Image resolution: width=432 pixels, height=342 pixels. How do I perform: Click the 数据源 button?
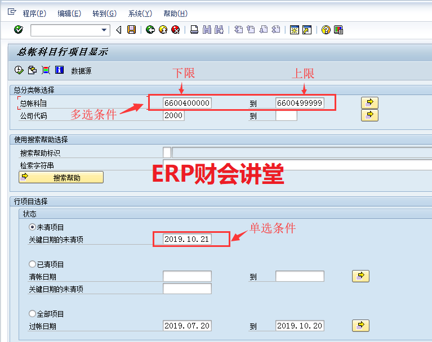point(81,71)
